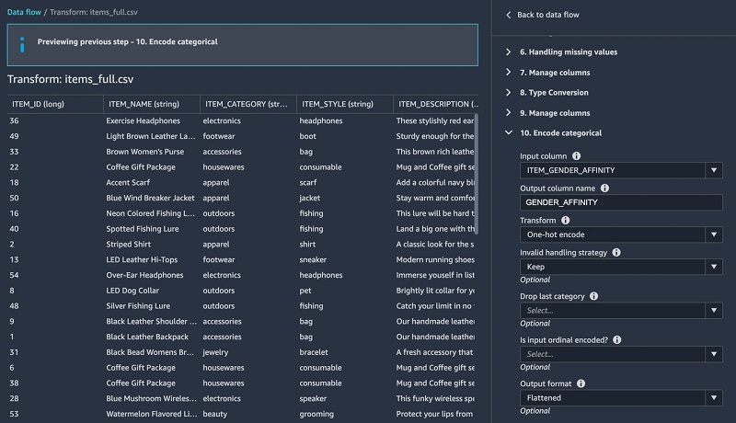Click the cell 'Brown Women's Purse'

pyautogui.click(x=145, y=152)
